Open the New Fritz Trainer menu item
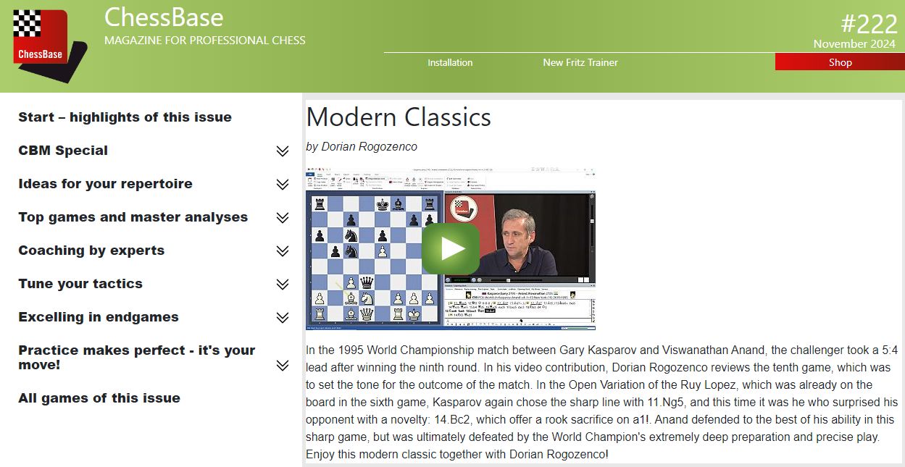Image resolution: width=905 pixels, height=467 pixels. pos(580,62)
